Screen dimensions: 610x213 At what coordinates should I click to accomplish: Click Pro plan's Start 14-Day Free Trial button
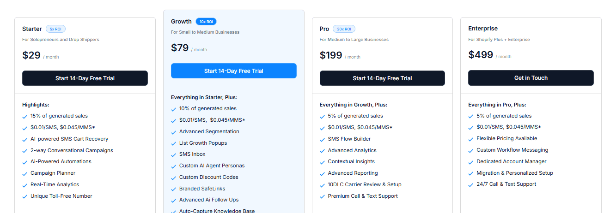pos(382,78)
